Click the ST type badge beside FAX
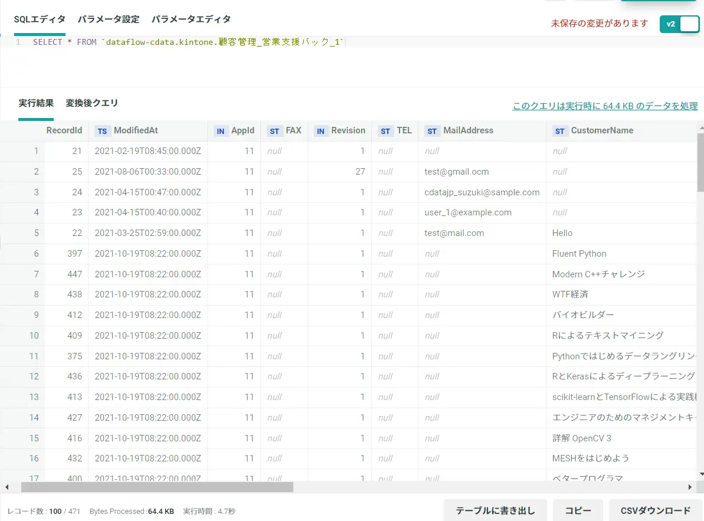Screen dimensions: 704x521 274,131
